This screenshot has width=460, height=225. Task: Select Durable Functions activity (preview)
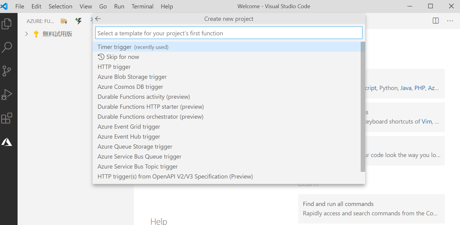click(x=227, y=97)
